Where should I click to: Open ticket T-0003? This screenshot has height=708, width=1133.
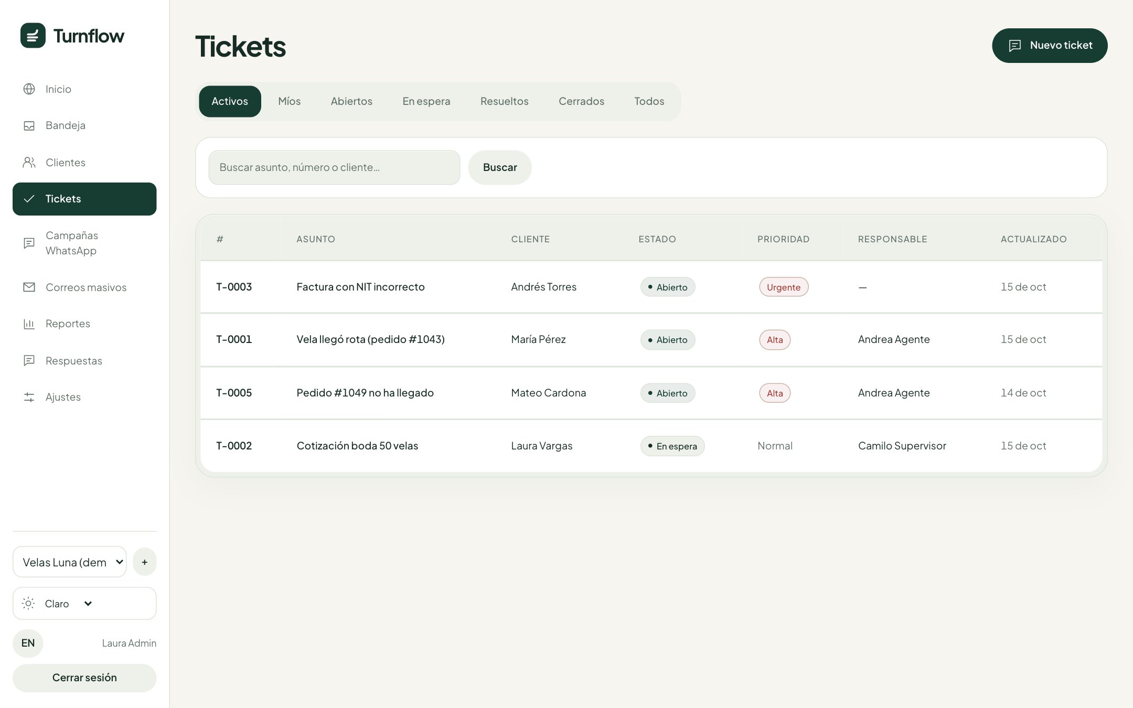click(234, 287)
